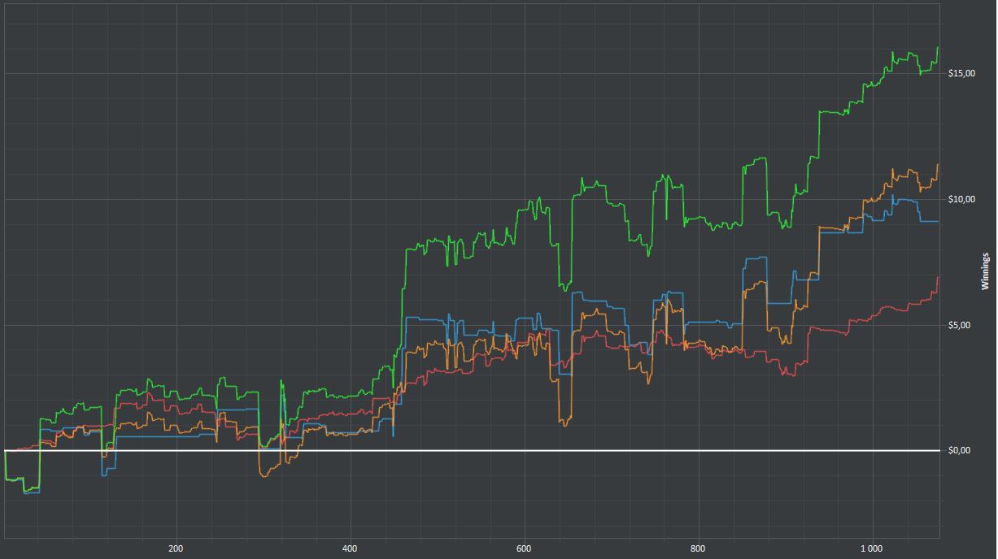Select the 400 x-axis tick label
This screenshot has width=998, height=559.
[350, 548]
